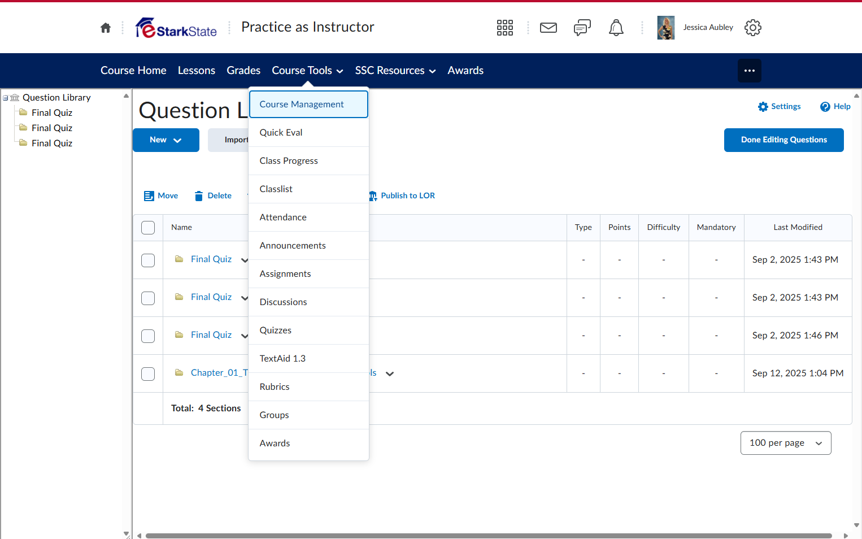
Task: Choose Discussions from the dropdown menu
Action: click(308, 302)
